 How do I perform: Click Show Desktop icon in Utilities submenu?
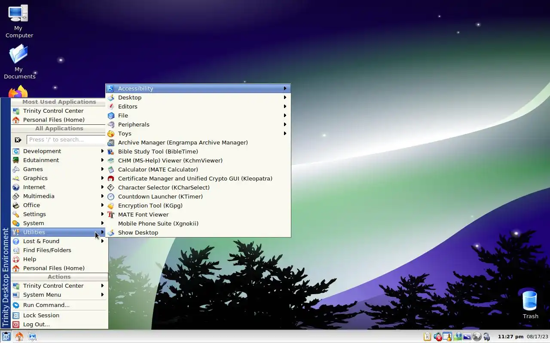pyautogui.click(x=111, y=232)
